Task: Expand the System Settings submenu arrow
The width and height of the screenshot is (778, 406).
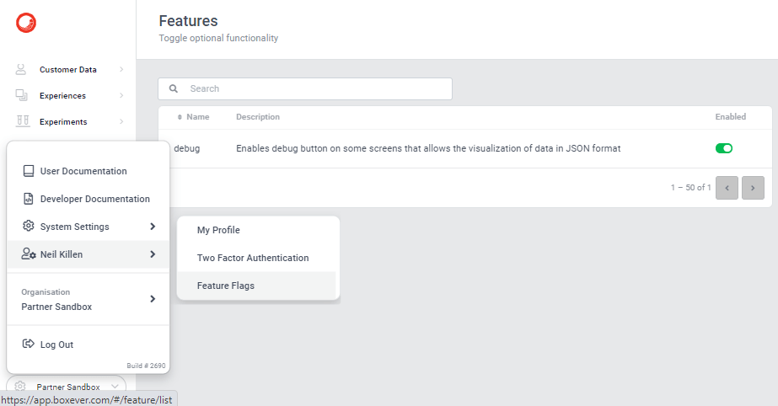Action: [x=153, y=227]
